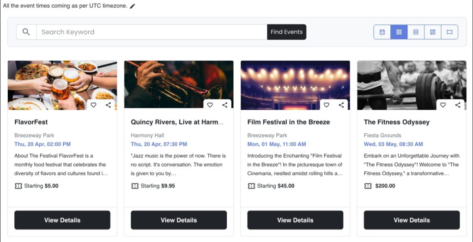This screenshot has height=242, width=473.
Task: Switch to masonry view layout
Action: point(432,32)
